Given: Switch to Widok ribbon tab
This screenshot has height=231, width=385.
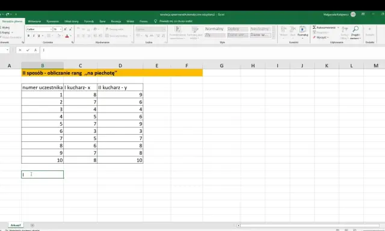Looking at the screenshot, I should [x=130, y=22].
